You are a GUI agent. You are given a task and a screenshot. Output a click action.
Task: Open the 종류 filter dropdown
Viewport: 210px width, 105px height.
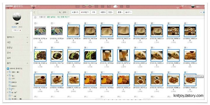pyautogui.click(x=120, y=12)
